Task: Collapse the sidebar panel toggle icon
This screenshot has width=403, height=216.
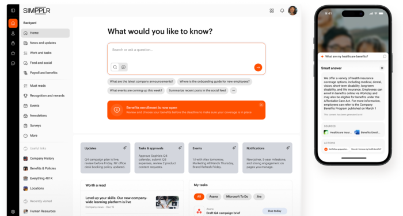Action: pos(13,10)
